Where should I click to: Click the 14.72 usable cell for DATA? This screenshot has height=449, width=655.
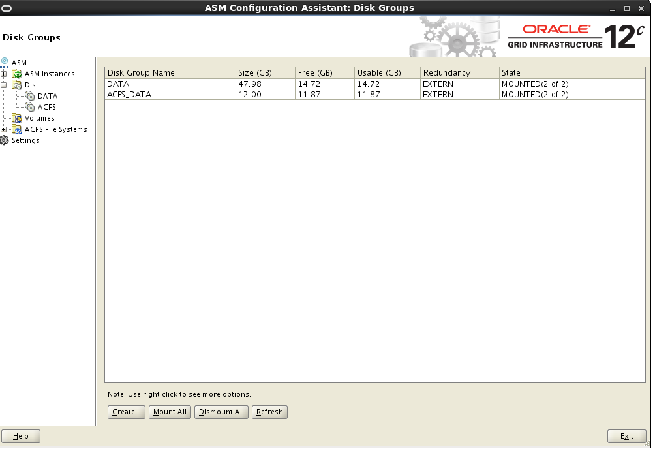pos(388,84)
